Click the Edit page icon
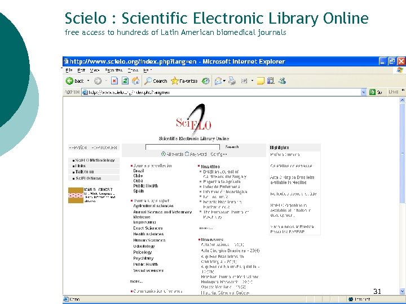The image size is (406, 304). pos(244,81)
